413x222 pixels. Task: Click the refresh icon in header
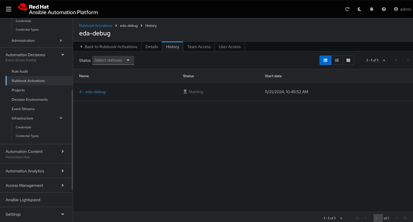[x=347, y=9]
